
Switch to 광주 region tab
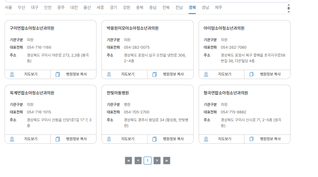pyautogui.click(x=61, y=8)
